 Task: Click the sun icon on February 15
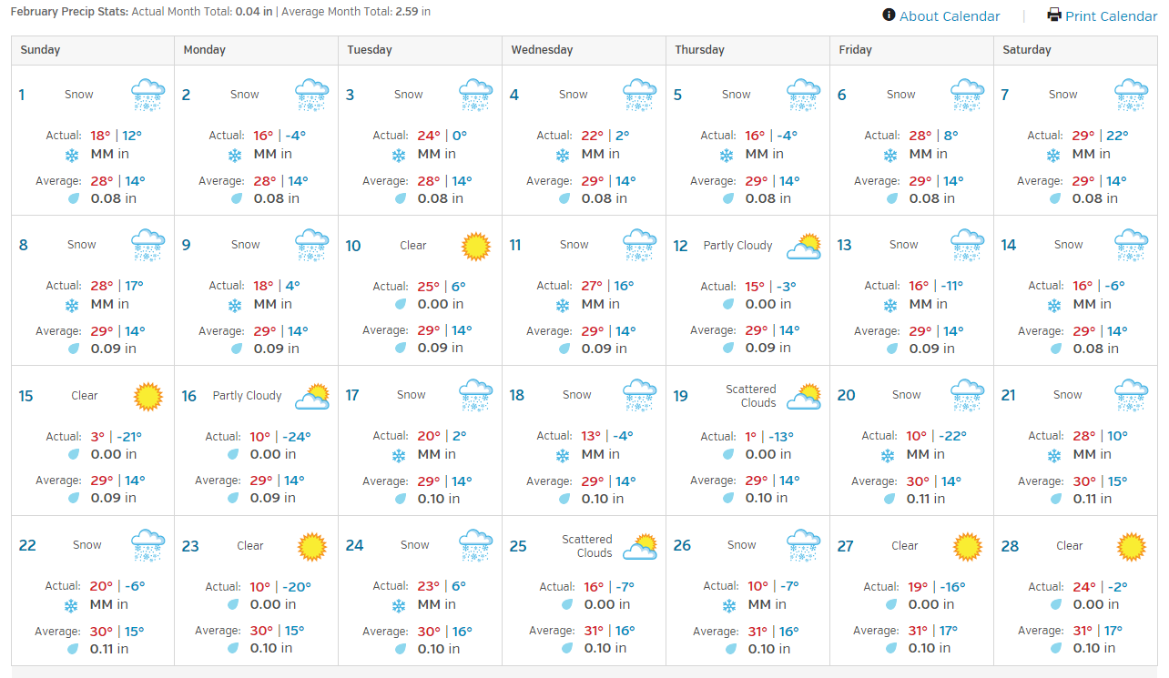click(x=147, y=396)
